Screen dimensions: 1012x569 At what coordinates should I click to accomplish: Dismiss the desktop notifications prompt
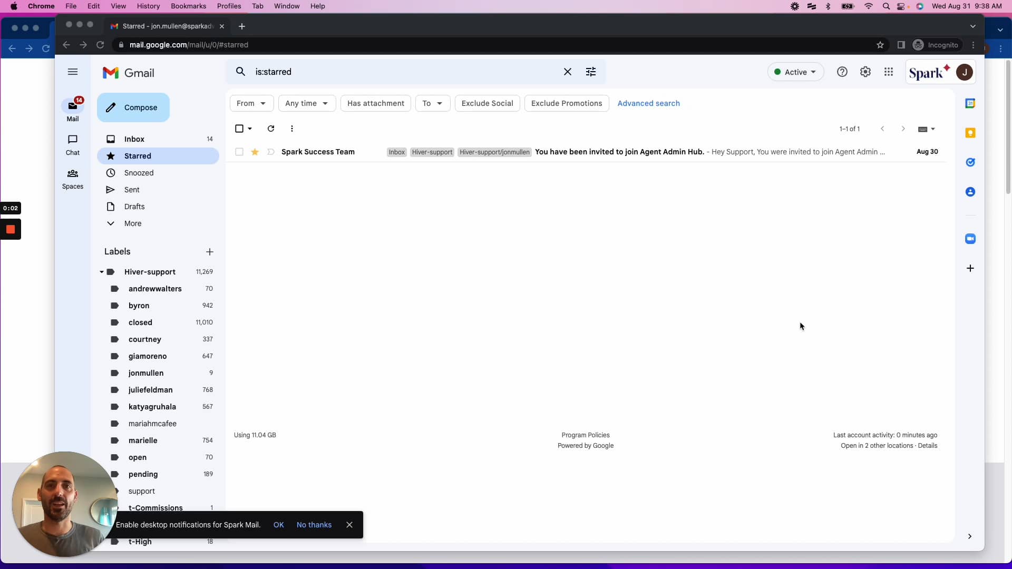pyautogui.click(x=349, y=525)
